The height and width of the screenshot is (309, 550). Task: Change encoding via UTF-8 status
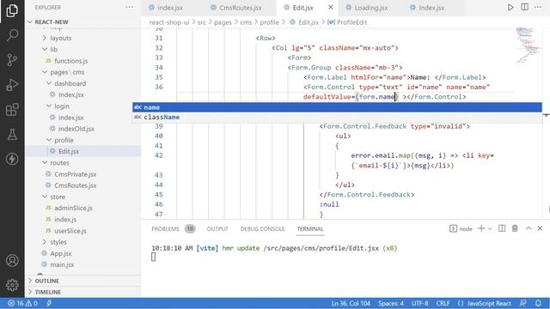tap(420, 303)
